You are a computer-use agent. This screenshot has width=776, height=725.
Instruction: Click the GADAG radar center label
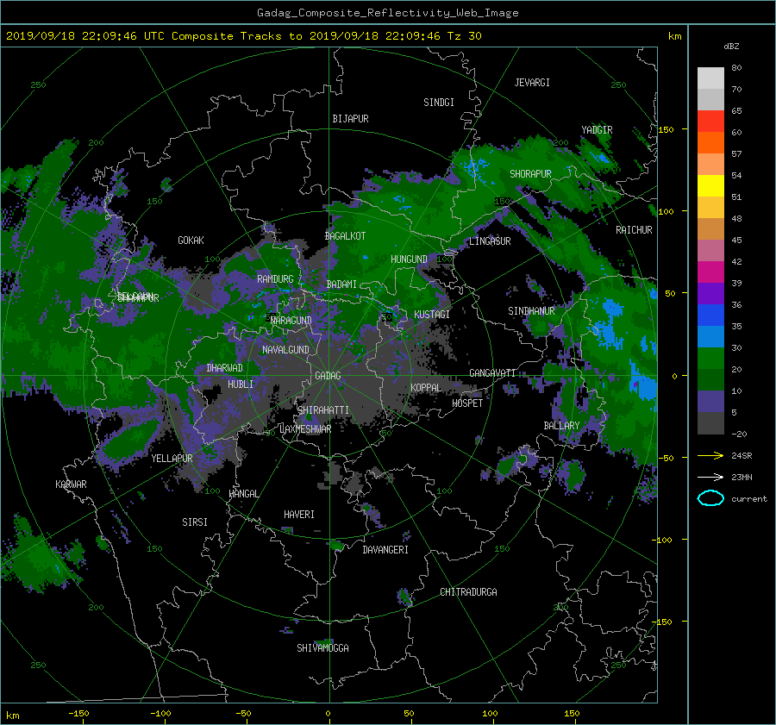coord(329,376)
